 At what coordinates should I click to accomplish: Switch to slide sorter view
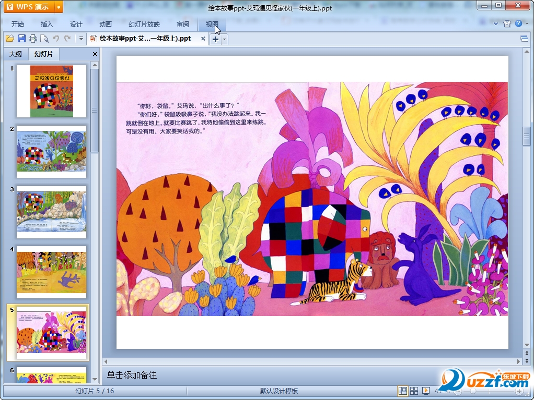tap(414, 391)
